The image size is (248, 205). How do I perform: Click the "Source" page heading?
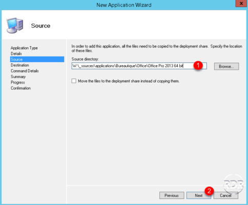click(40, 26)
